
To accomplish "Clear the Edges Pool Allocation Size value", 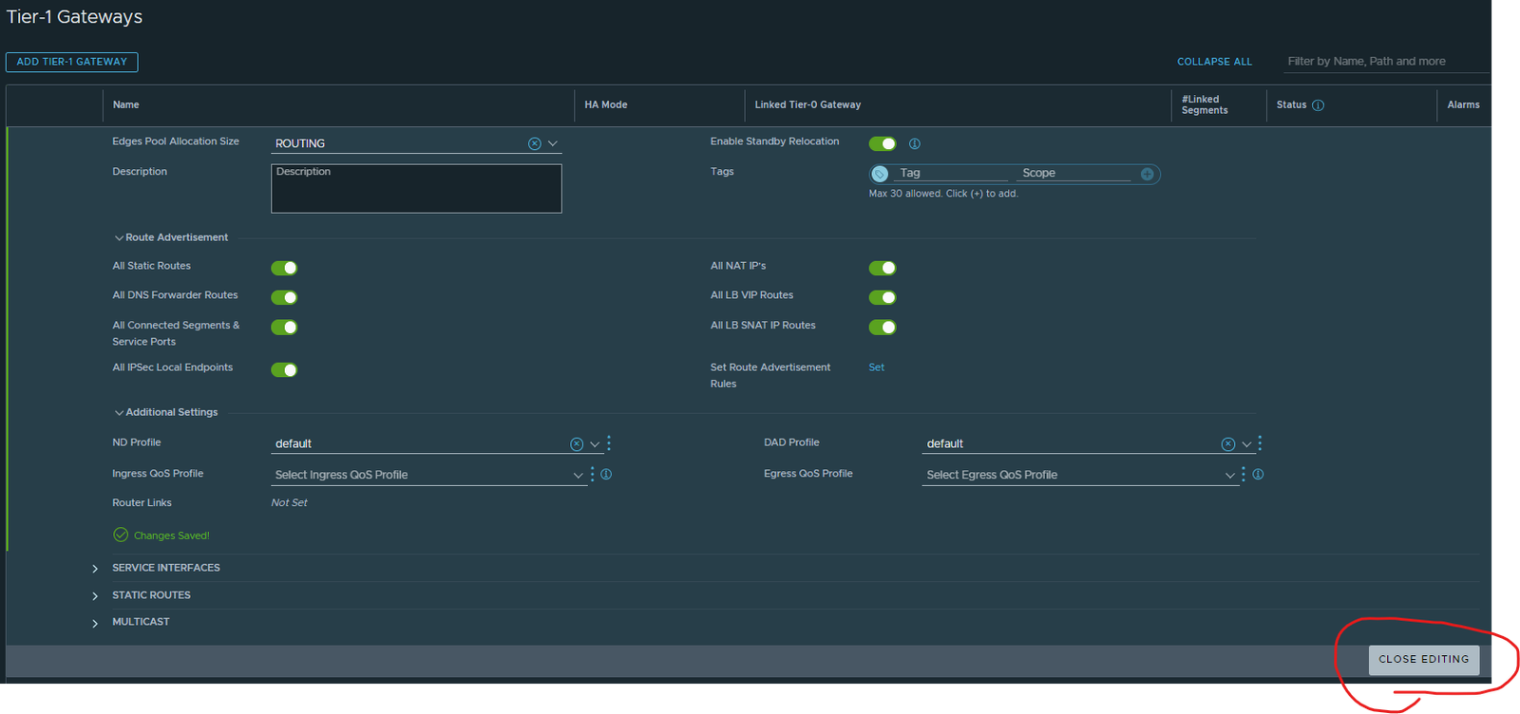I will [535, 143].
